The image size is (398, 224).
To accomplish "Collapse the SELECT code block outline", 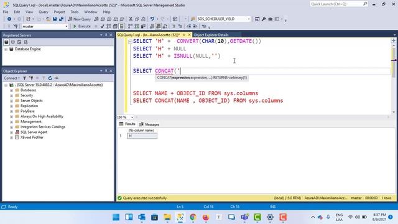I will (130, 42).
